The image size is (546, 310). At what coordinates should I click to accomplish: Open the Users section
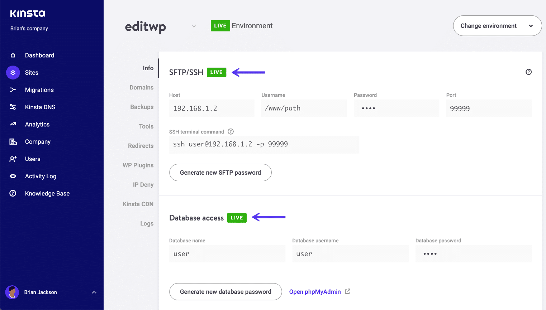[33, 159]
